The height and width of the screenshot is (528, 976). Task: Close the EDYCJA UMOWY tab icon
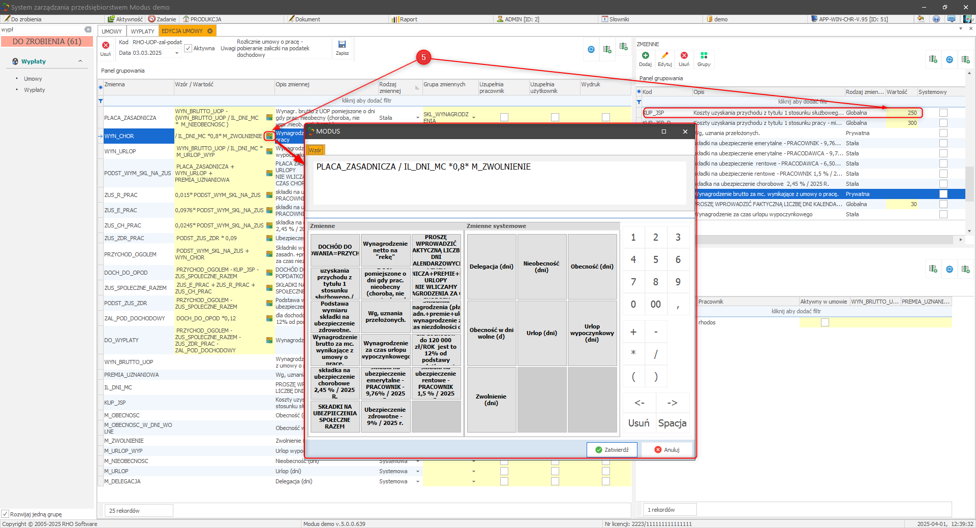point(210,31)
